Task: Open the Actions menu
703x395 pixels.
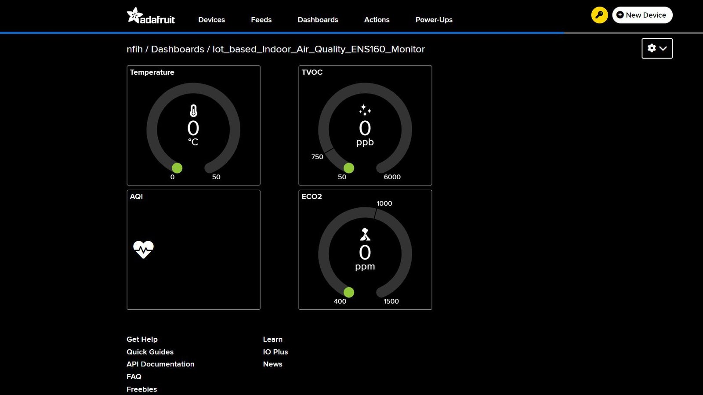Action: coord(377,20)
